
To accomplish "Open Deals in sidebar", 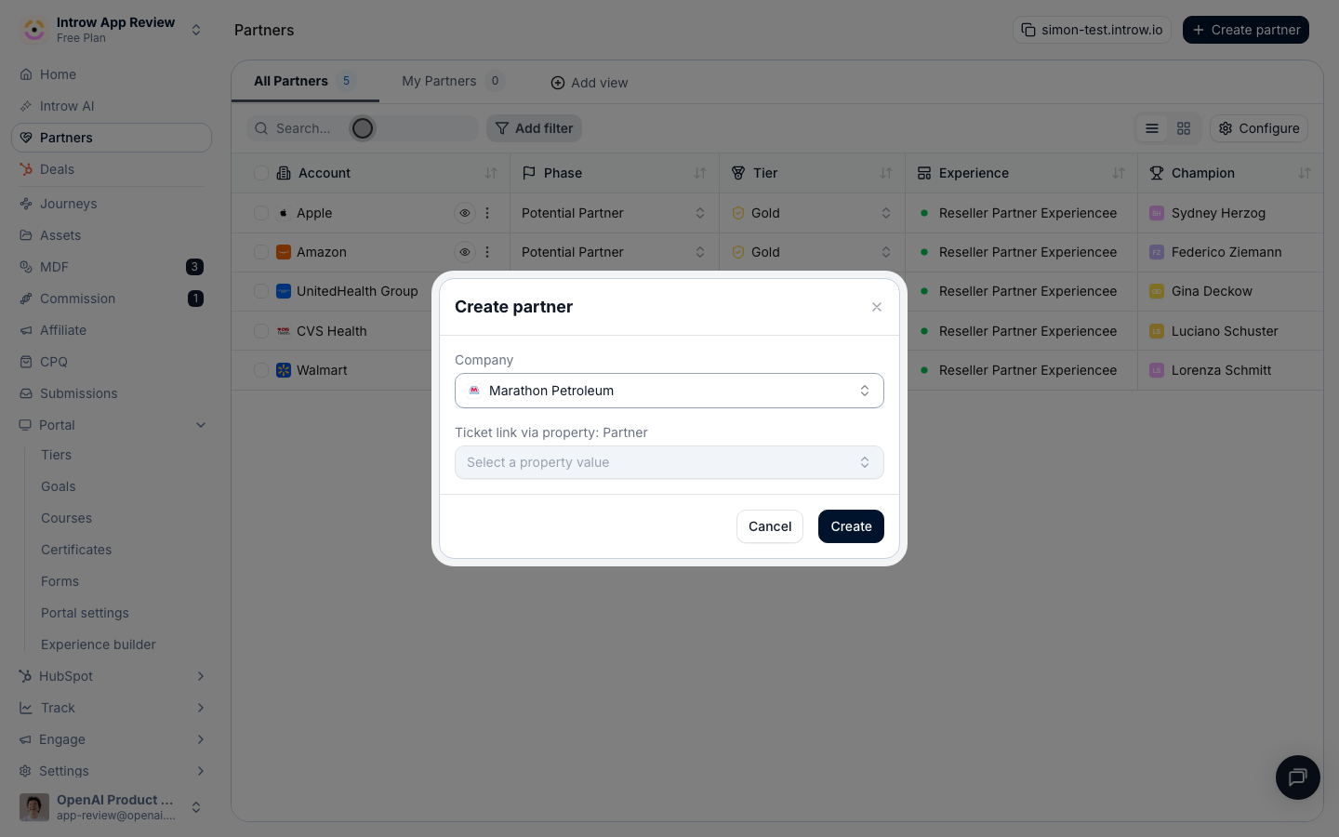I will click(112, 169).
